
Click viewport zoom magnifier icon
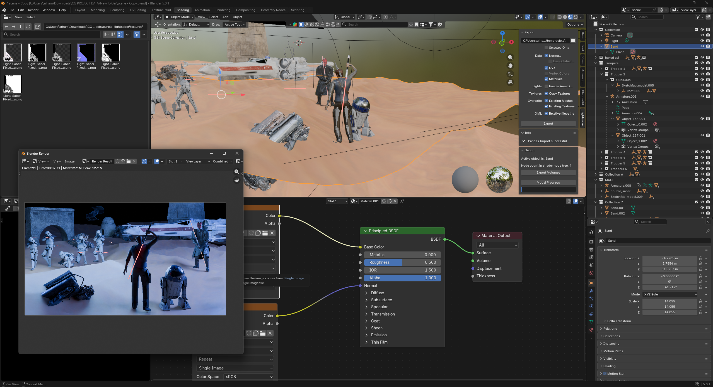(510, 57)
